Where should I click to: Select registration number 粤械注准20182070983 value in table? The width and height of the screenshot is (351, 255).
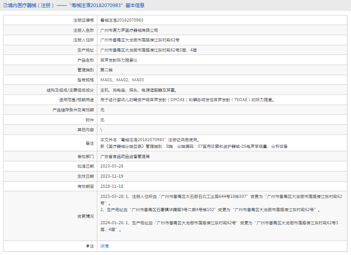(122, 20)
